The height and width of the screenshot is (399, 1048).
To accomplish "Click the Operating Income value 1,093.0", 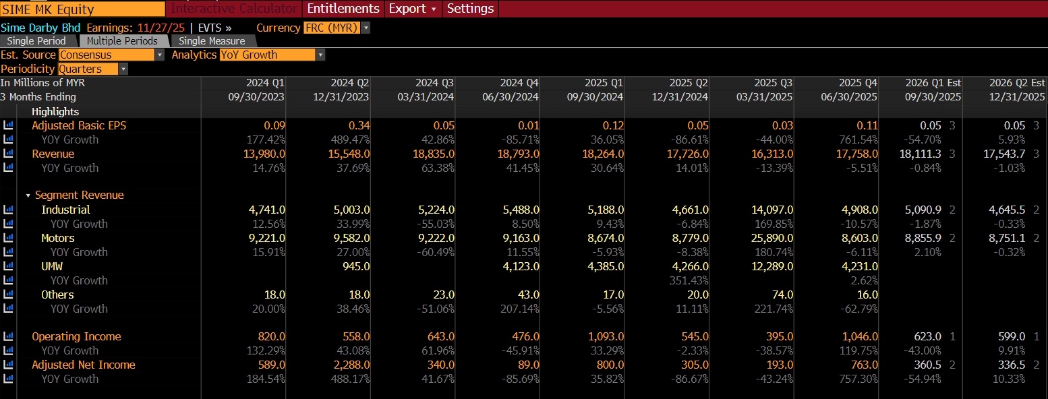I will (x=605, y=336).
